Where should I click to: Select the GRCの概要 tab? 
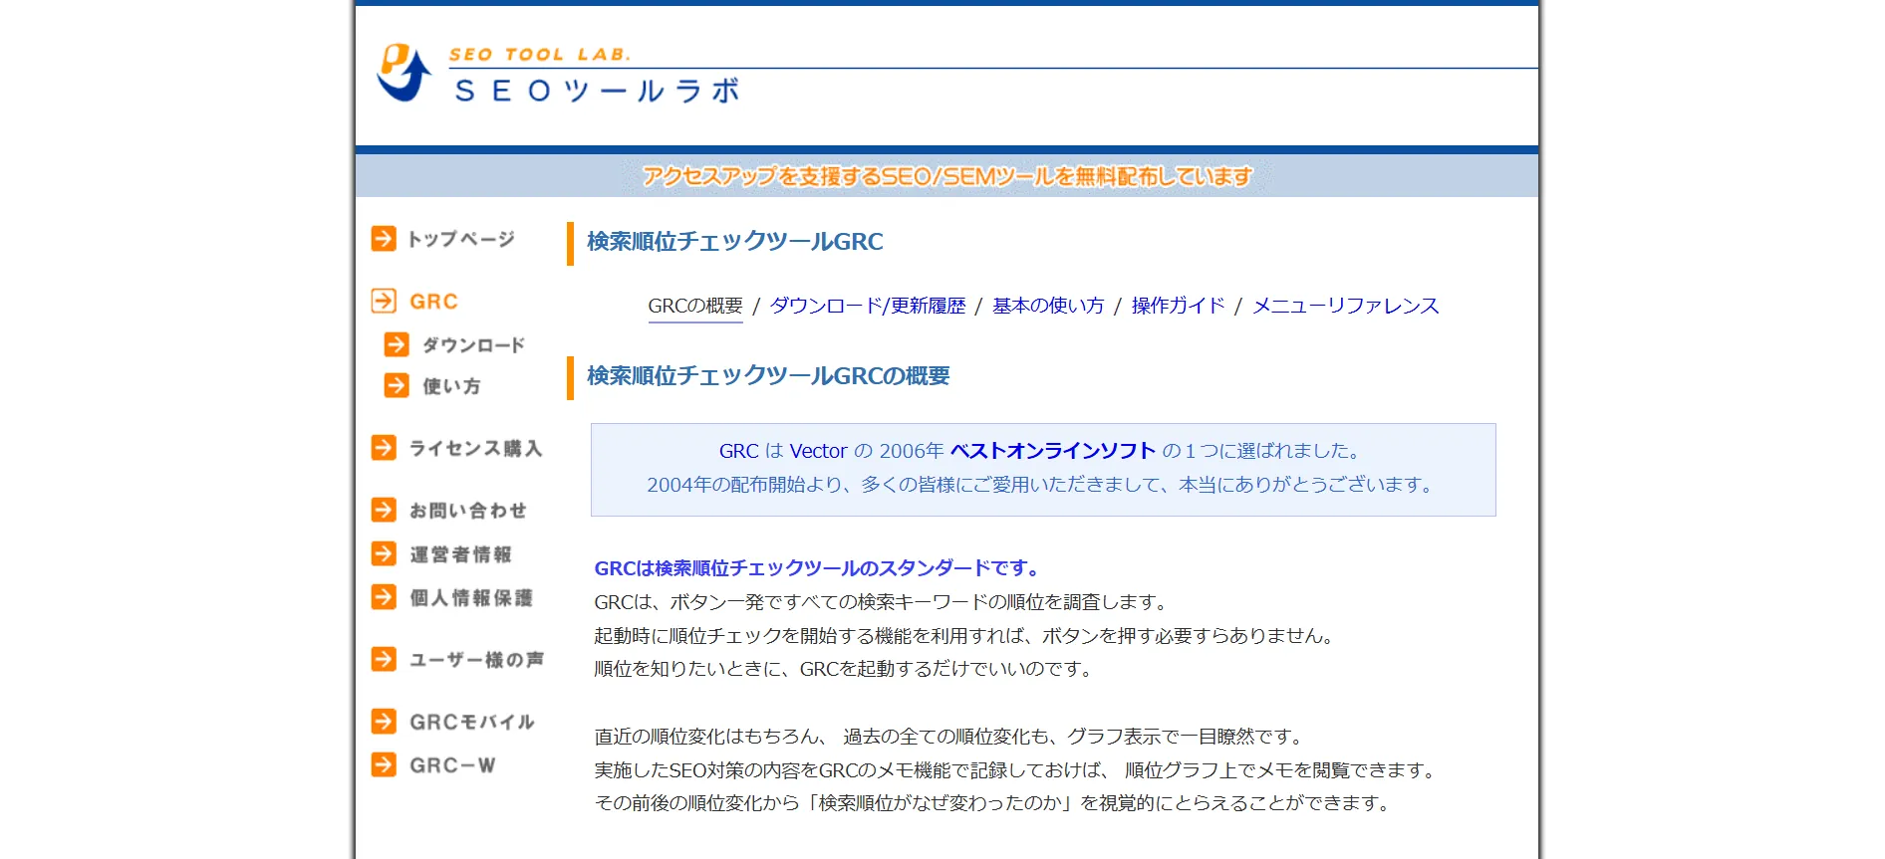click(x=695, y=306)
